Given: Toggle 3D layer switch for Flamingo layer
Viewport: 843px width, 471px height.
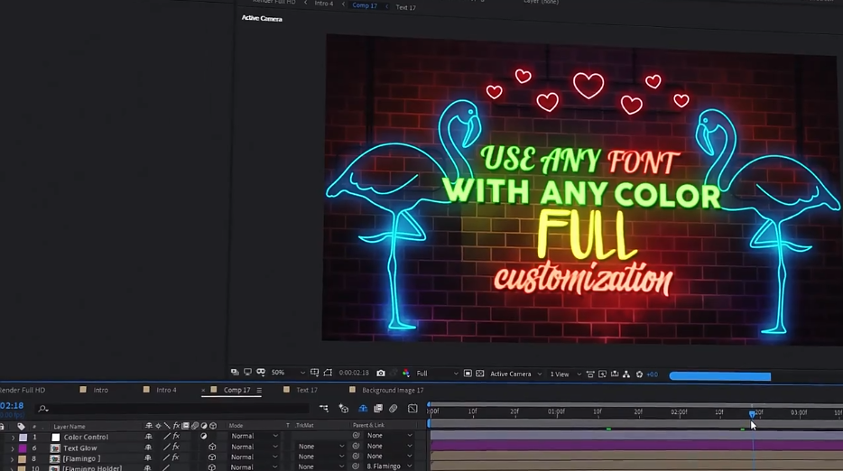Looking at the screenshot, I should [x=212, y=457].
